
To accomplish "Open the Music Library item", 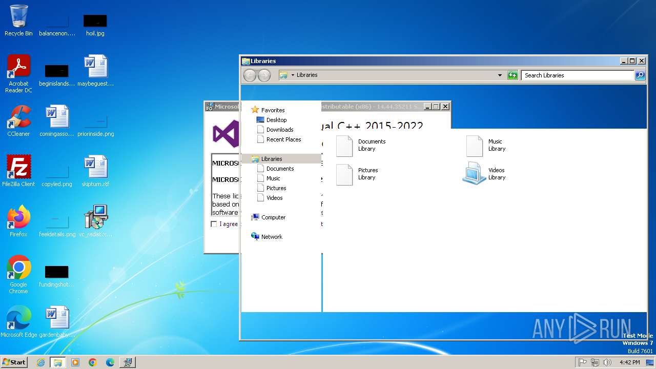I will click(486, 146).
